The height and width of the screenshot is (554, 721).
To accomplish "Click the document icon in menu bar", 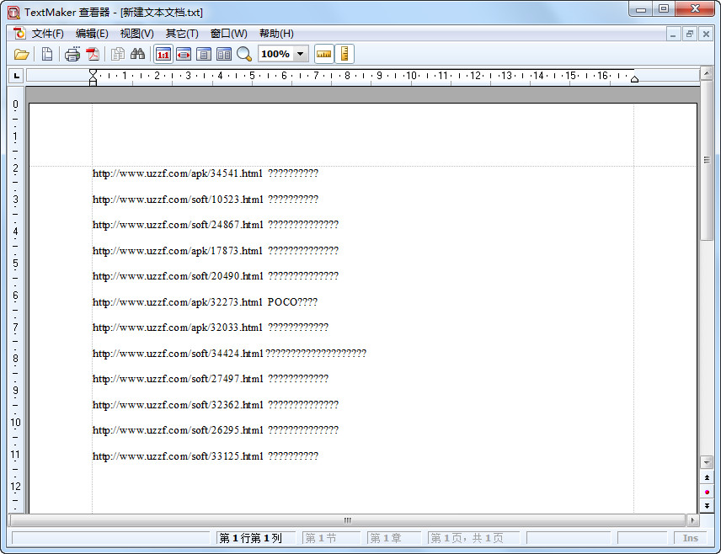I will (x=19, y=34).
